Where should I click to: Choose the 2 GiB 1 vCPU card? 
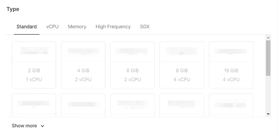(x=34, y=65)
